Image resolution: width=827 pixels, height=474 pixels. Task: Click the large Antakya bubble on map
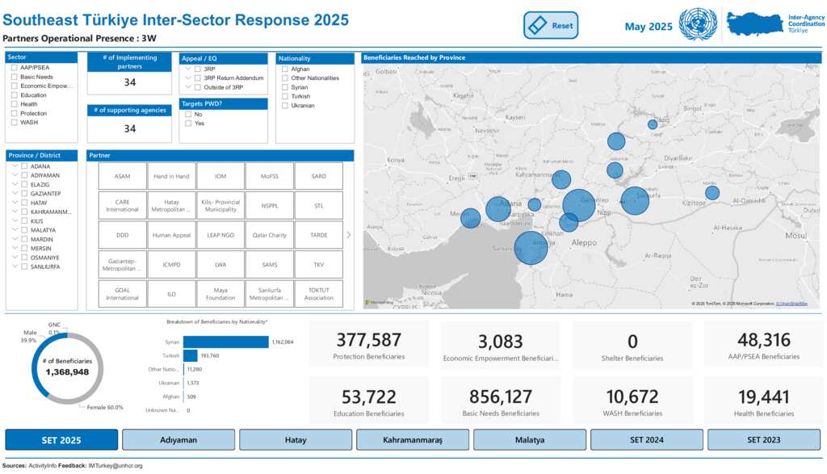pyautogui.click(x=531, y=248)
